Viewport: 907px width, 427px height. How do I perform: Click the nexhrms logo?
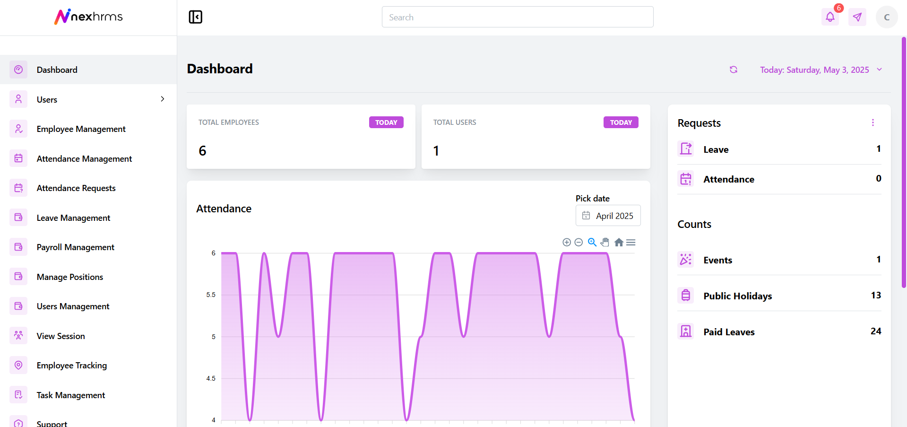[88, 17]
